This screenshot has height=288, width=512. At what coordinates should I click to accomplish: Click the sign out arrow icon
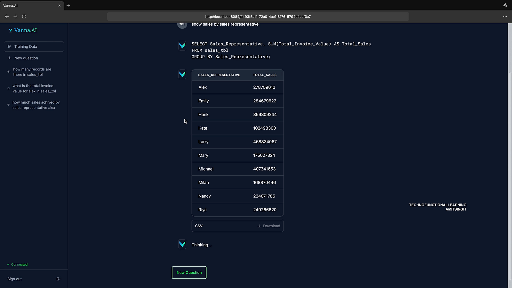[58, 279]
